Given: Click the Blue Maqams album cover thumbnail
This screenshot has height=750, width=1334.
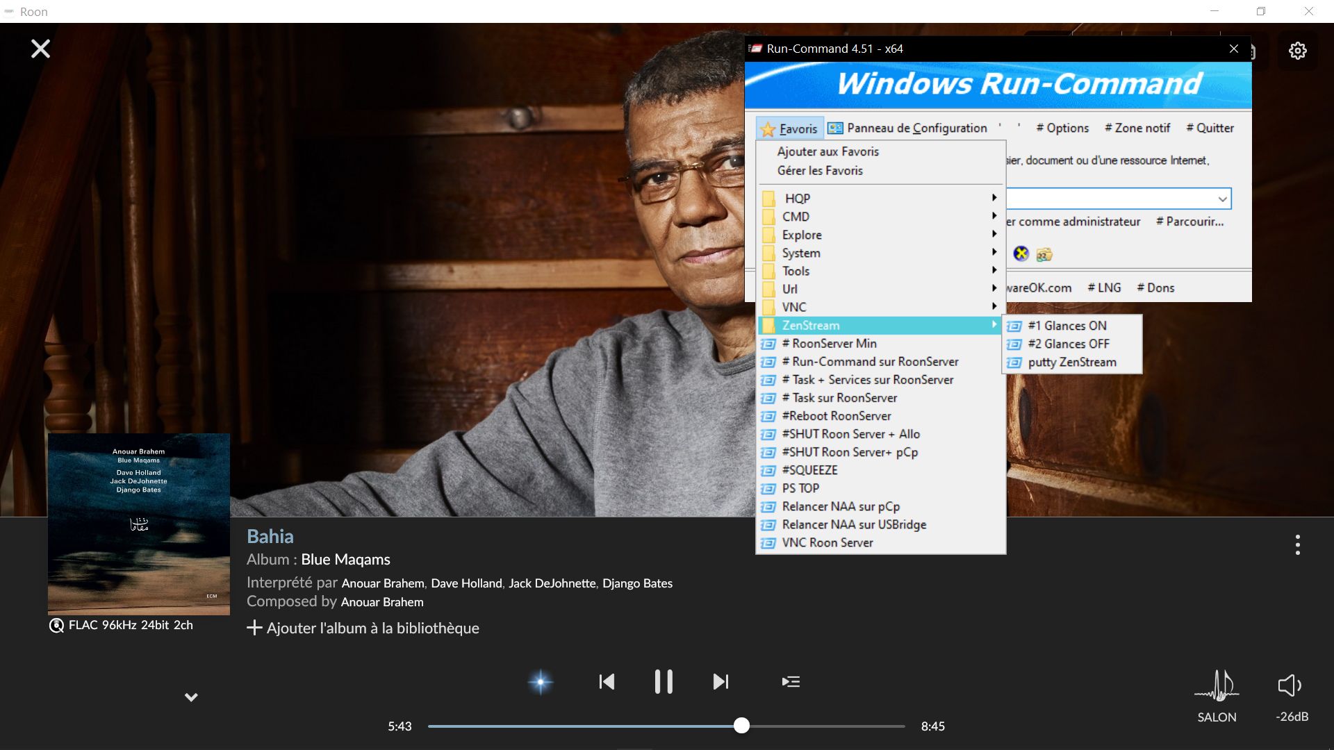Looking at the screenshot, I should [139, 524].
